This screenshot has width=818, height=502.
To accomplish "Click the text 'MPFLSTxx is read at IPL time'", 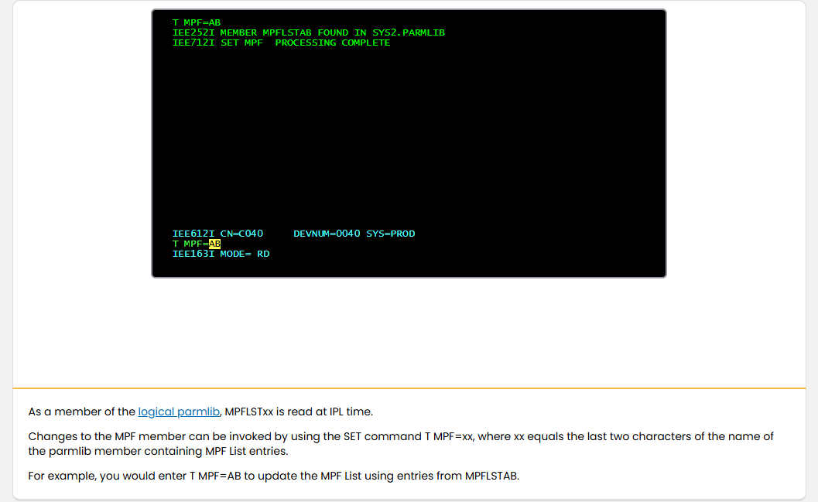I will point(299,412).
